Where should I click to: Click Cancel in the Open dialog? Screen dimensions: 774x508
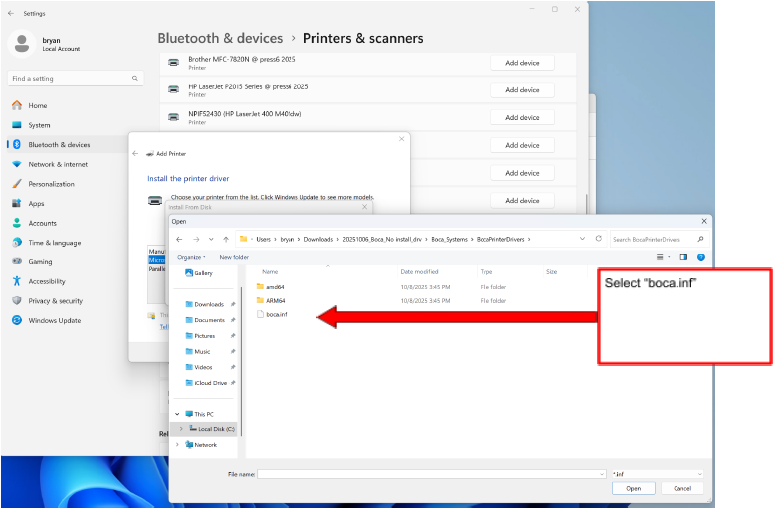click(x=682, y=488)
